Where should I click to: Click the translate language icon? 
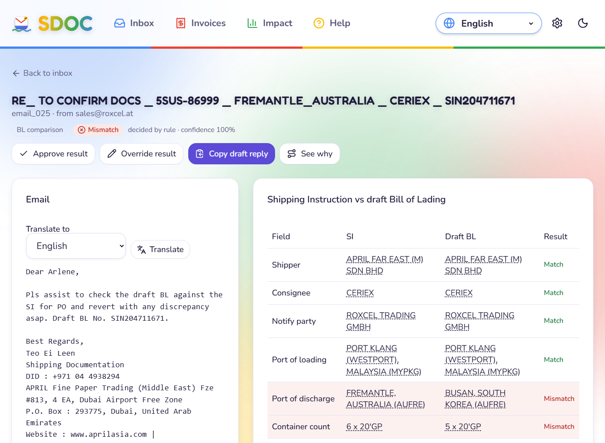(x=142, y=249)
